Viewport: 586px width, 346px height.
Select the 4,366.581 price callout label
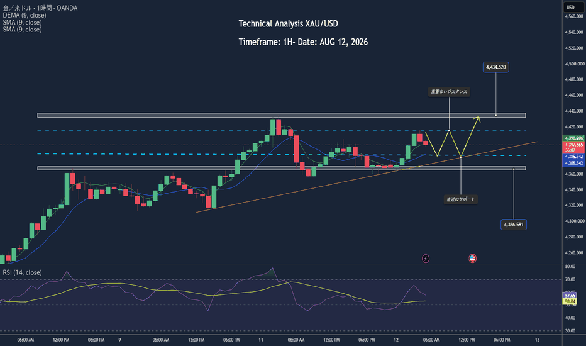pyautogui.click(x=514, y=225)
